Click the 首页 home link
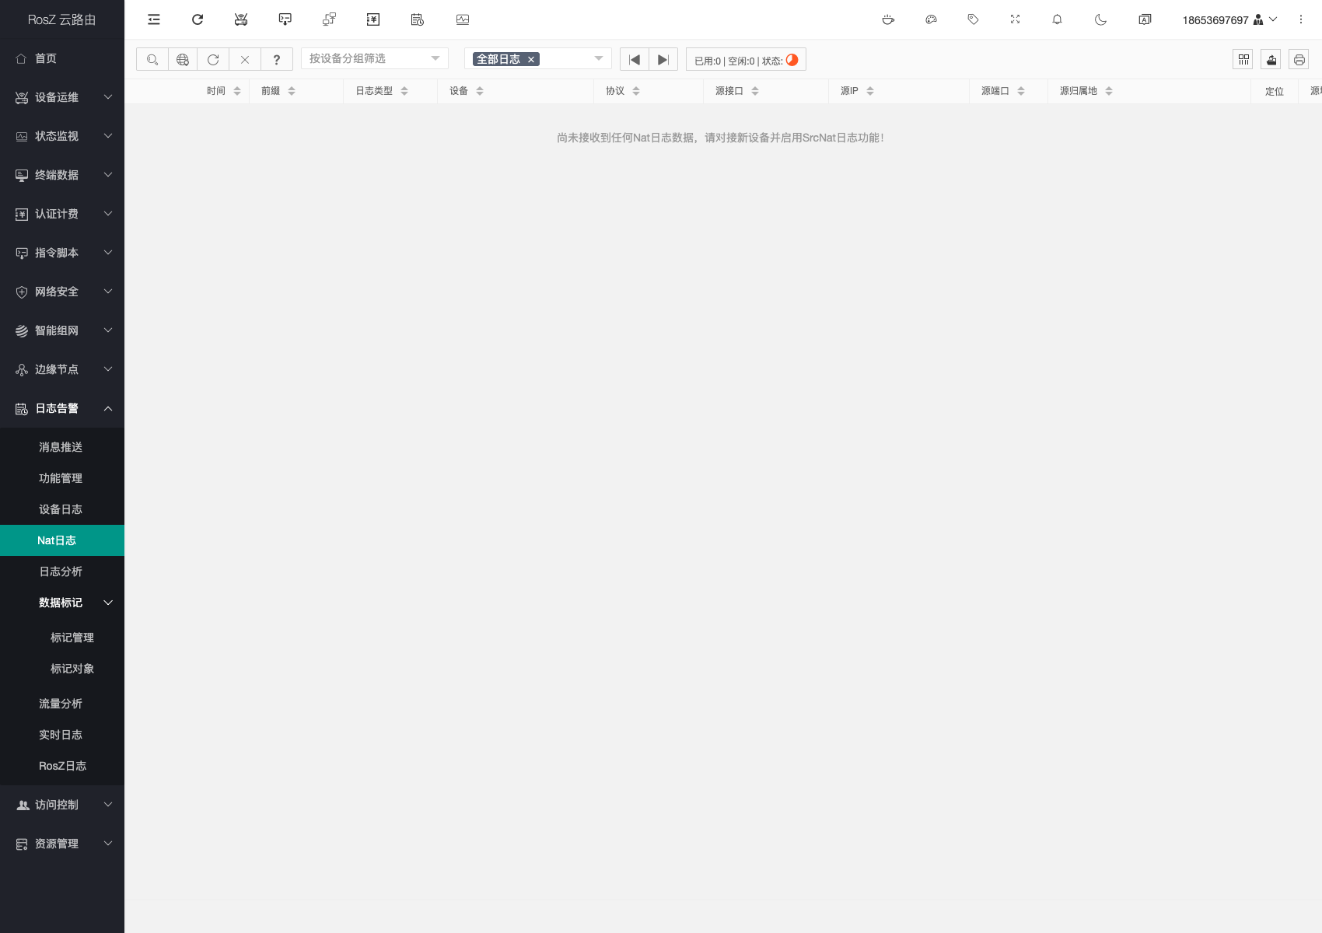Image resolution: width=1322 pixels, height=933 pixels. pos(46,58)
